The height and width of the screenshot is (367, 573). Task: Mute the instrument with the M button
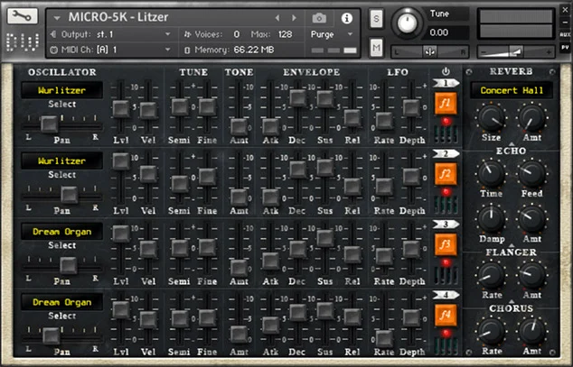(376, 47)
